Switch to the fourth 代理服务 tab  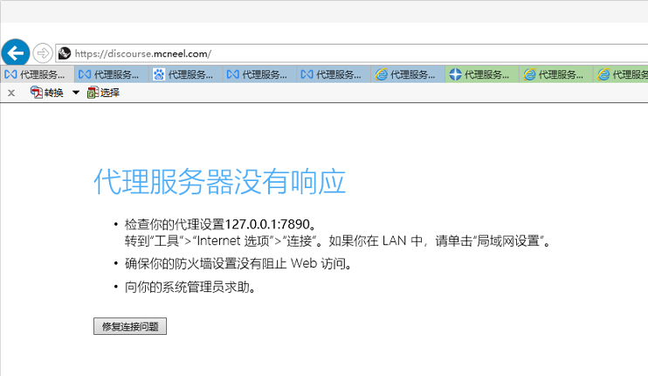pyautogui.click(x=259, y=74)
